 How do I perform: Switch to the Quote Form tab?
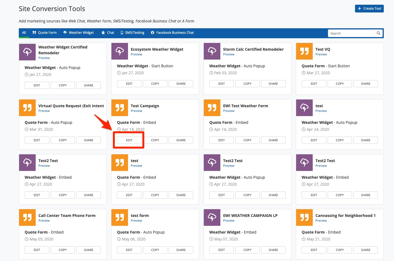click(x=45, y=33)
